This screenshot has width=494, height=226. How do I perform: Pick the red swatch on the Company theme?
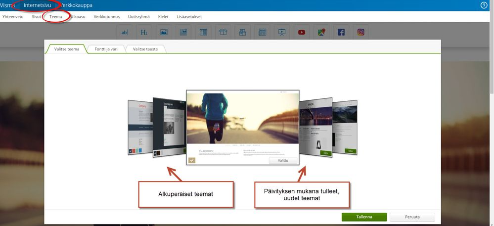pos(134,151)
